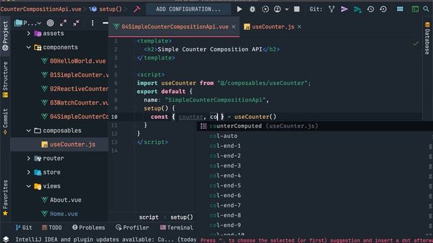The width and height of the screenshot is (433, 243).
Task: Commit changes with the purple arrow icon
Action: tap(344, 9)
